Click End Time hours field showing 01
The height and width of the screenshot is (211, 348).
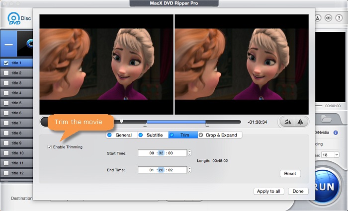[x=152, y=170]
